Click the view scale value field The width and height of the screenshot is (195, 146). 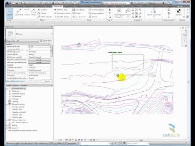click(x=39, y=47)
